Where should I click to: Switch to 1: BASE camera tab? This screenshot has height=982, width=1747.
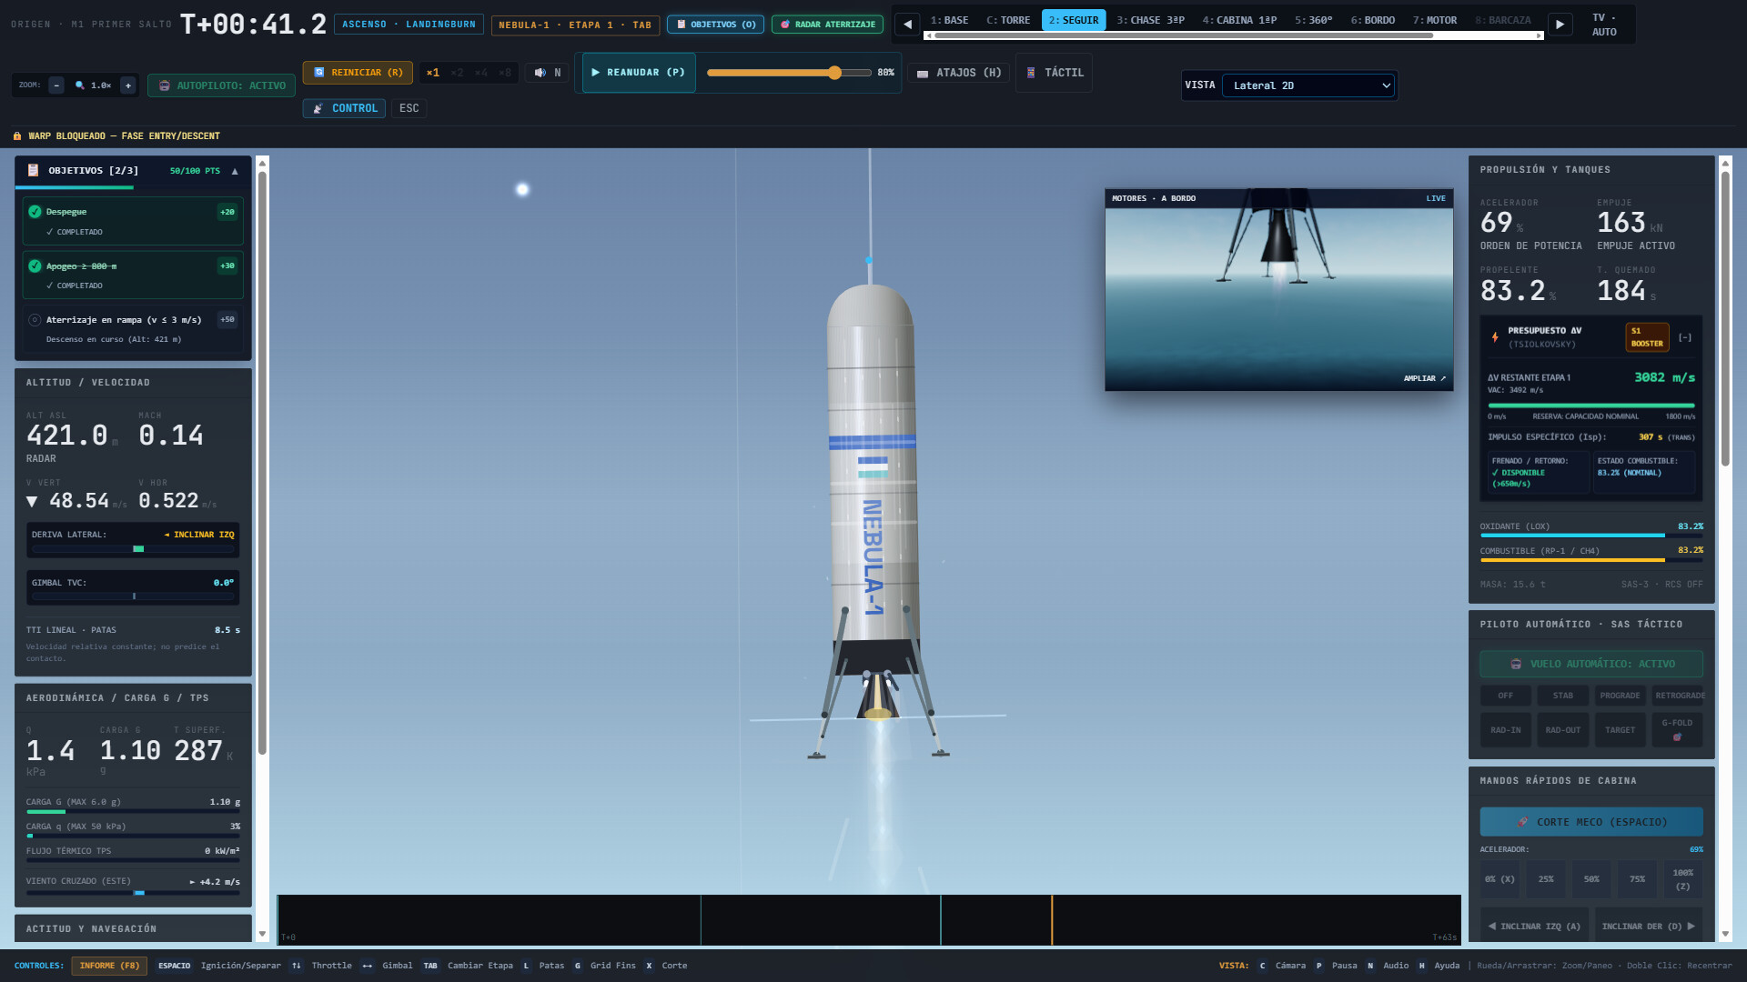(949, 20)
